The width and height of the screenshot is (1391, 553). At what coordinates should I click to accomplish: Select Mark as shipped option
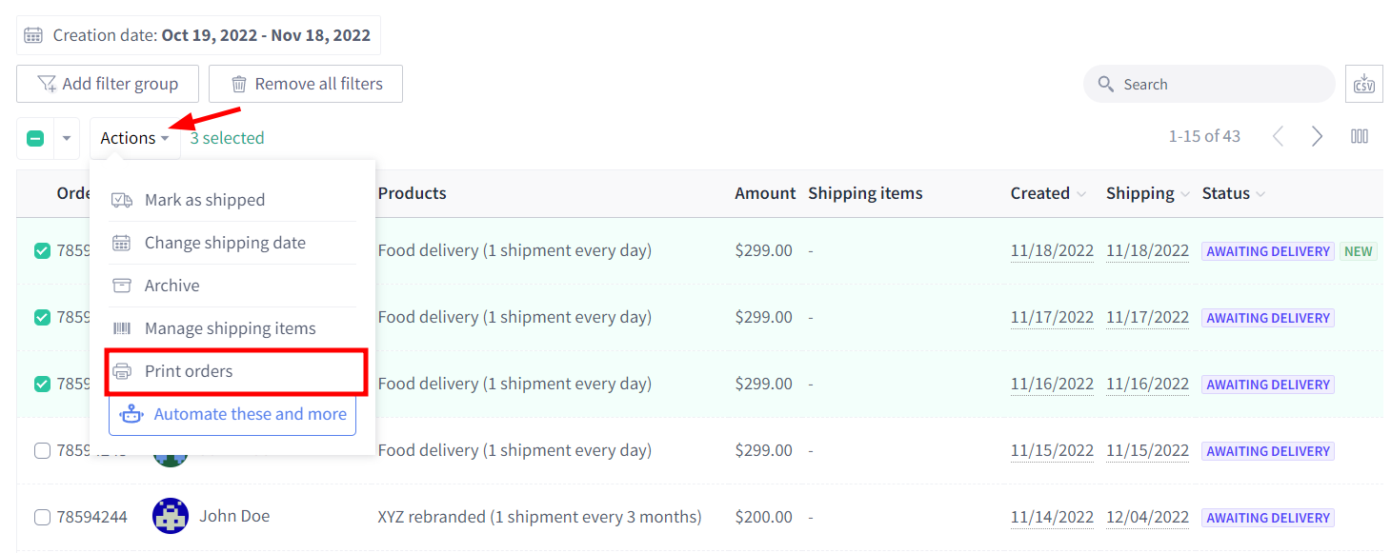232,200
